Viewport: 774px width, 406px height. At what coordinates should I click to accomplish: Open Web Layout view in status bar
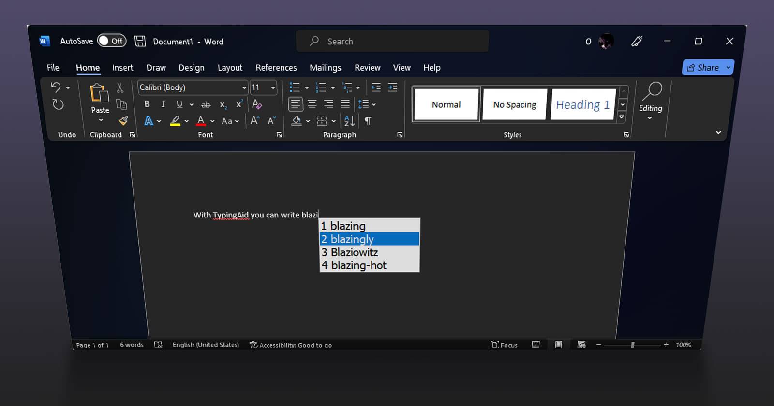(x=581, y=345)
